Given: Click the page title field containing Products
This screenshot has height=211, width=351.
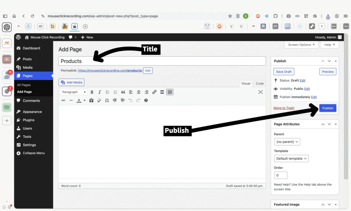Looking at the screenshot, I should (x=162, y=61).
